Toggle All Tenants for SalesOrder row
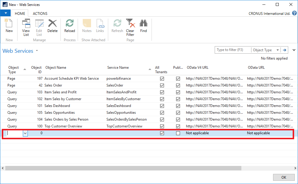298x184 pixels. [162, 85]
